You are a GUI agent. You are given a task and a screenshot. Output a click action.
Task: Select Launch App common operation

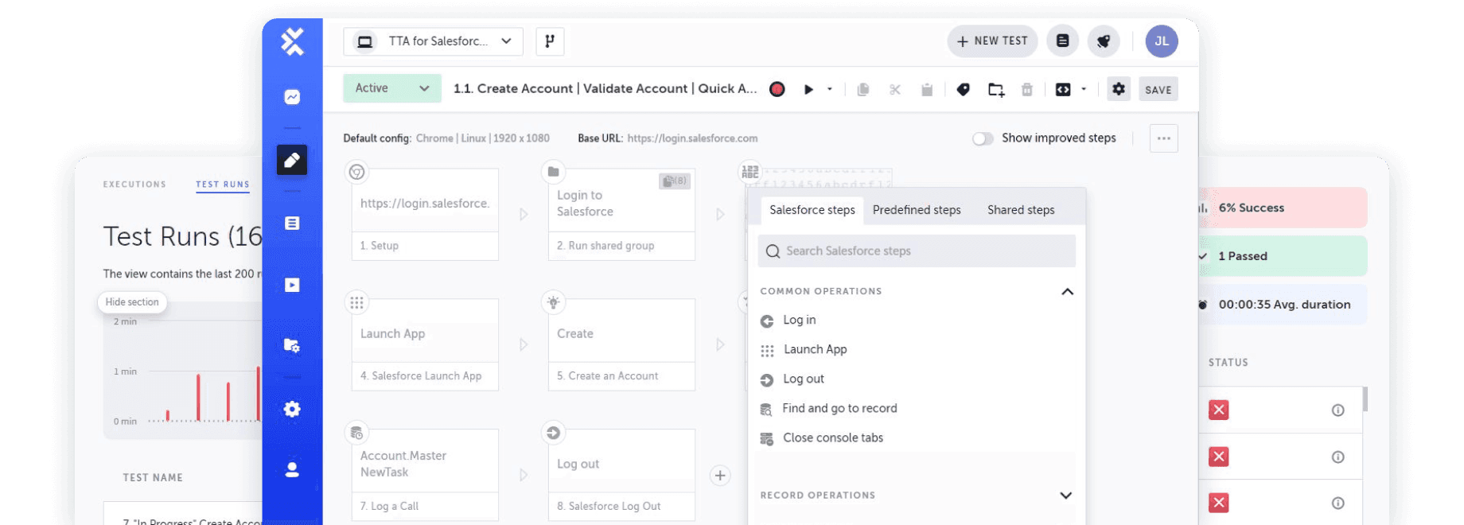[x=815, y=349]
